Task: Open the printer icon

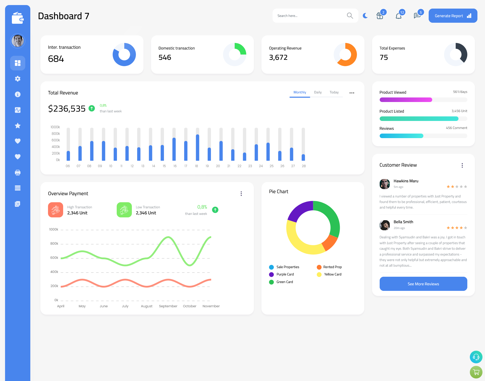Action: [18, 172]
